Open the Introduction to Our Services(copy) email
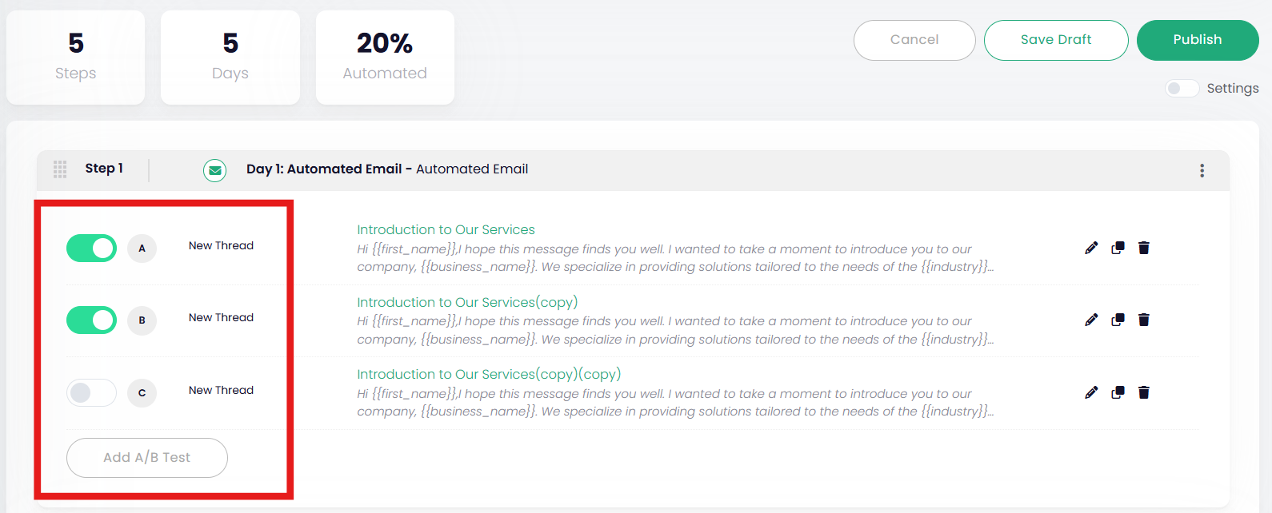 pos(467,302)
